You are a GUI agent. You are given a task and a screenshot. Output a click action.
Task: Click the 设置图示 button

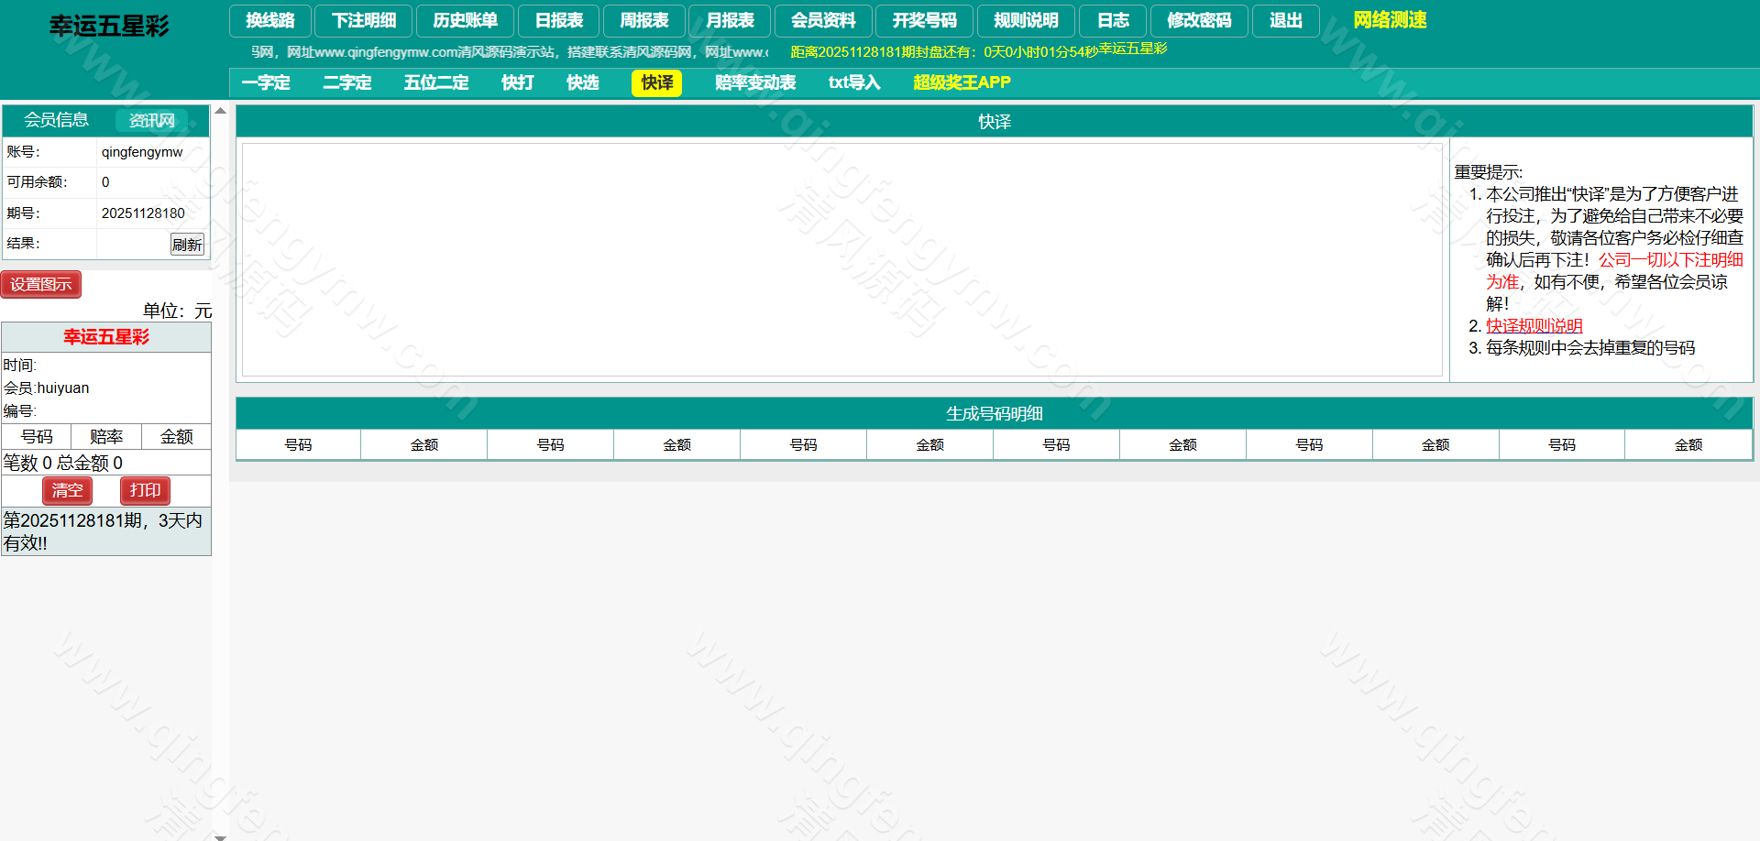tap(41, 284)
